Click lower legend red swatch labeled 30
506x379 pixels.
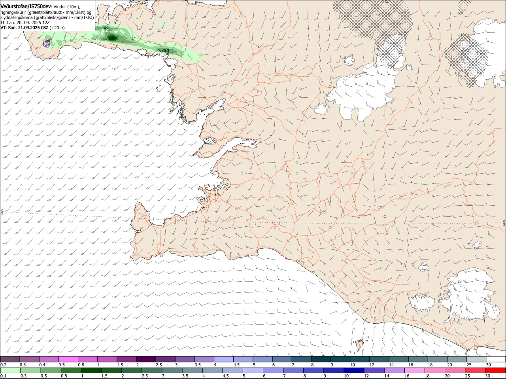(x=495, y=370)
